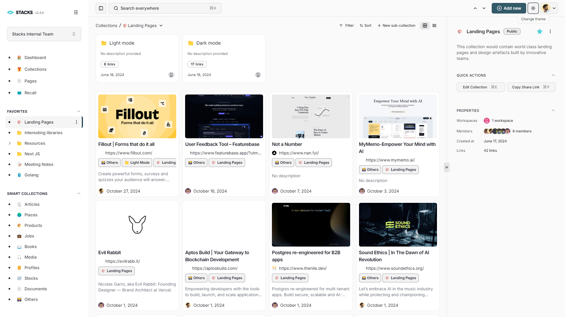Toggle the Landing Pages collection public status
565x317 pixels.
(x=512, y=31)
